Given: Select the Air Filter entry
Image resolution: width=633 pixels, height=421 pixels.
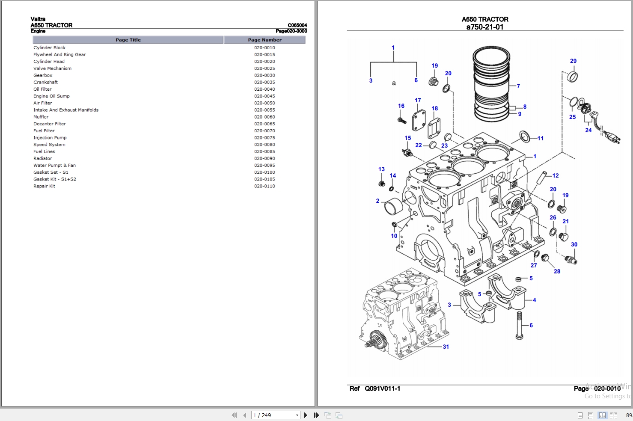Looking at the screenshot, I should pos(43,103).
